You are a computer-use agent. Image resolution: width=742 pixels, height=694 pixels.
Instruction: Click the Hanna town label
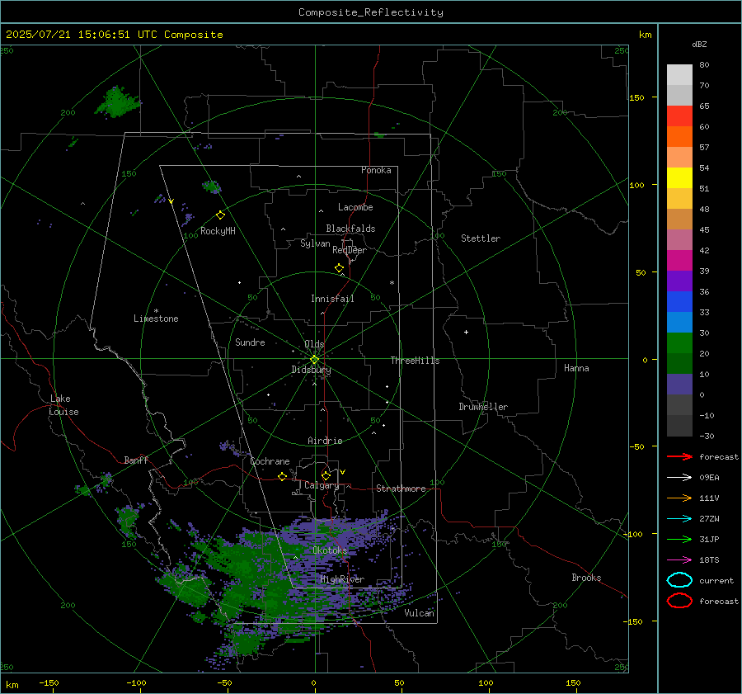[x=576, y=368]
